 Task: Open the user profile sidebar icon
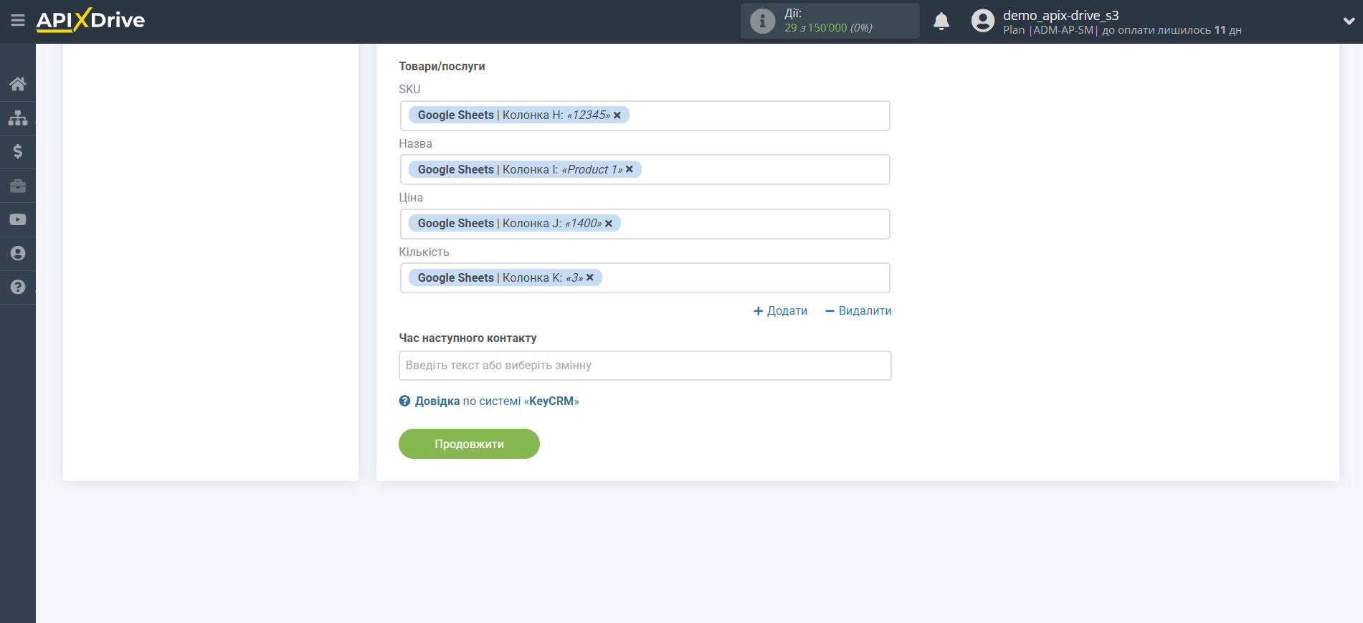(18, 253)
